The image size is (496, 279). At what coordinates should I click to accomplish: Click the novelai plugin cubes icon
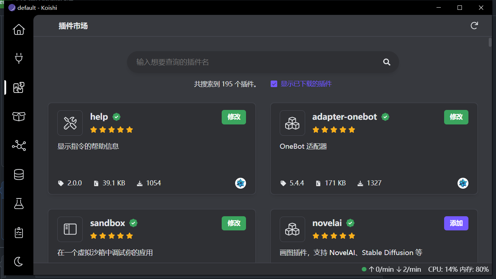292,229
